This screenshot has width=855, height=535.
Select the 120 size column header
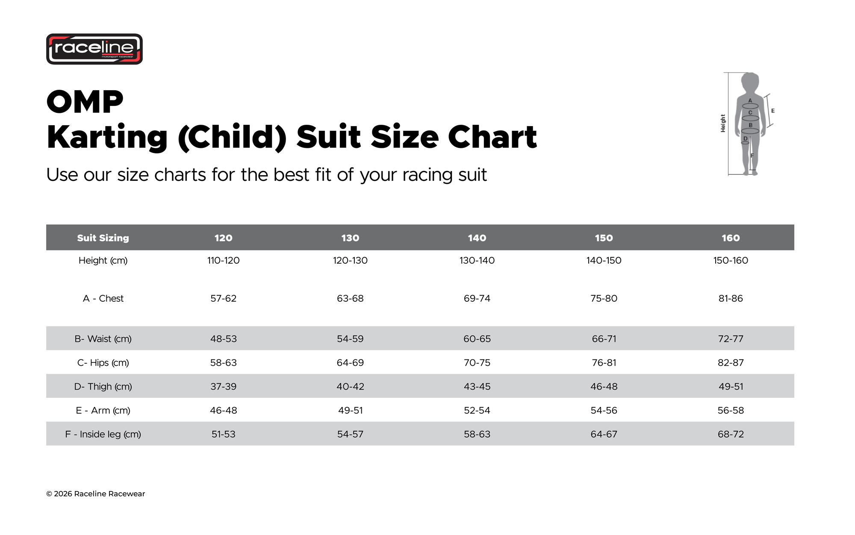point(224,238)
